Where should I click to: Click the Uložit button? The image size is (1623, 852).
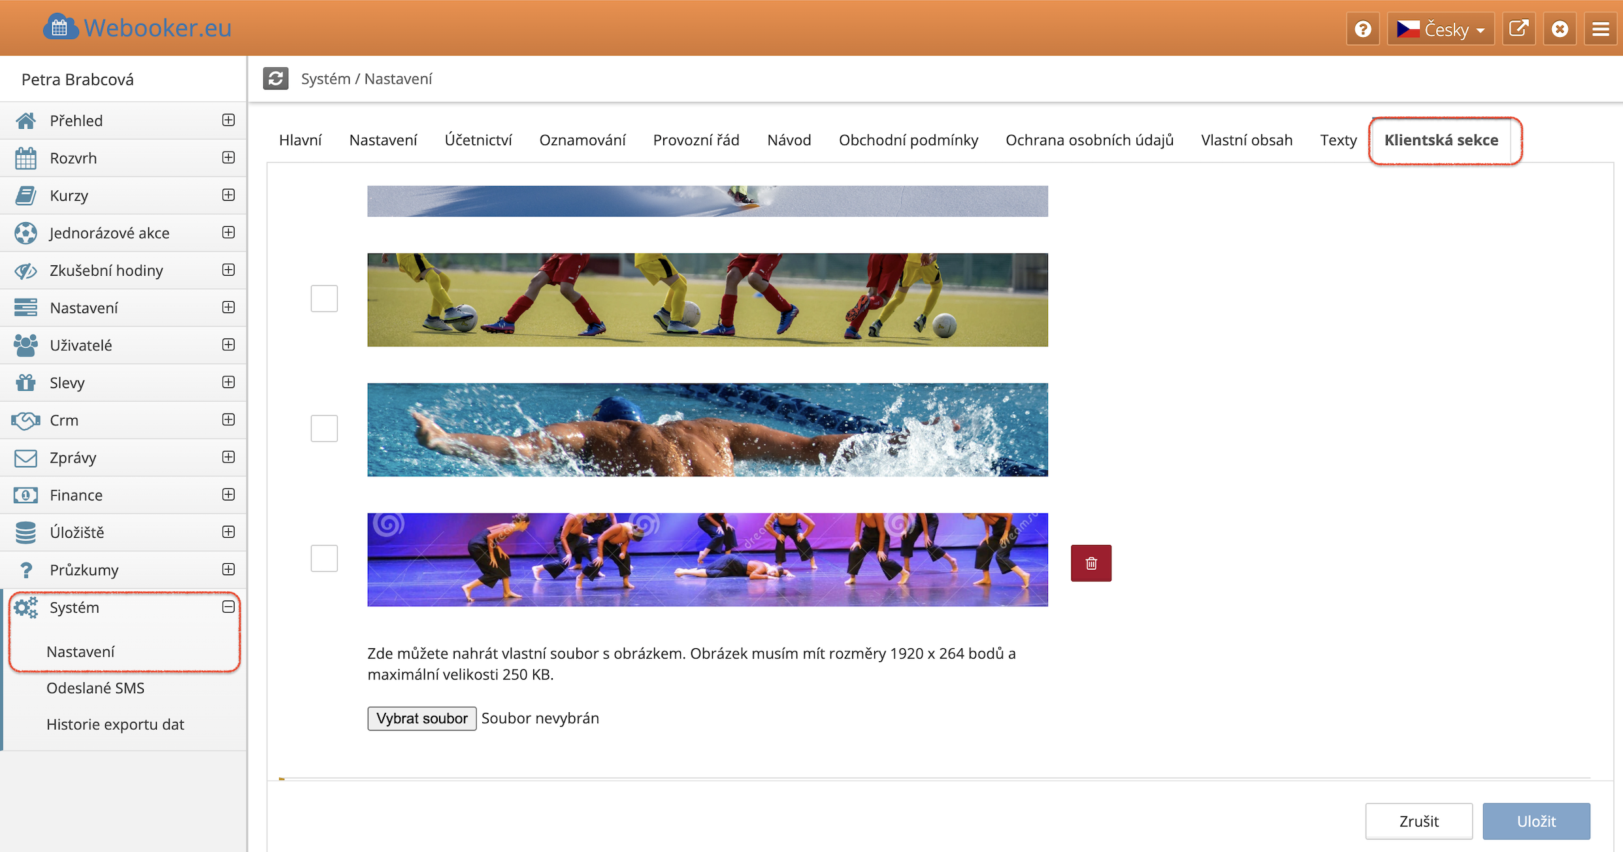pyautogui.click(x=1535, y=821)
